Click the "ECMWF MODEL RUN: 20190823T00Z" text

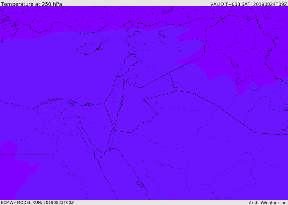(37, 202)
